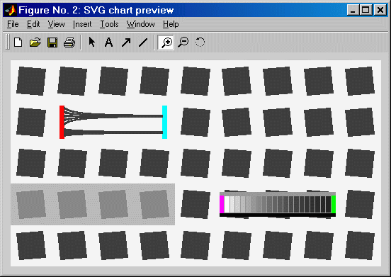Open the Tools menu

[109, 24]
